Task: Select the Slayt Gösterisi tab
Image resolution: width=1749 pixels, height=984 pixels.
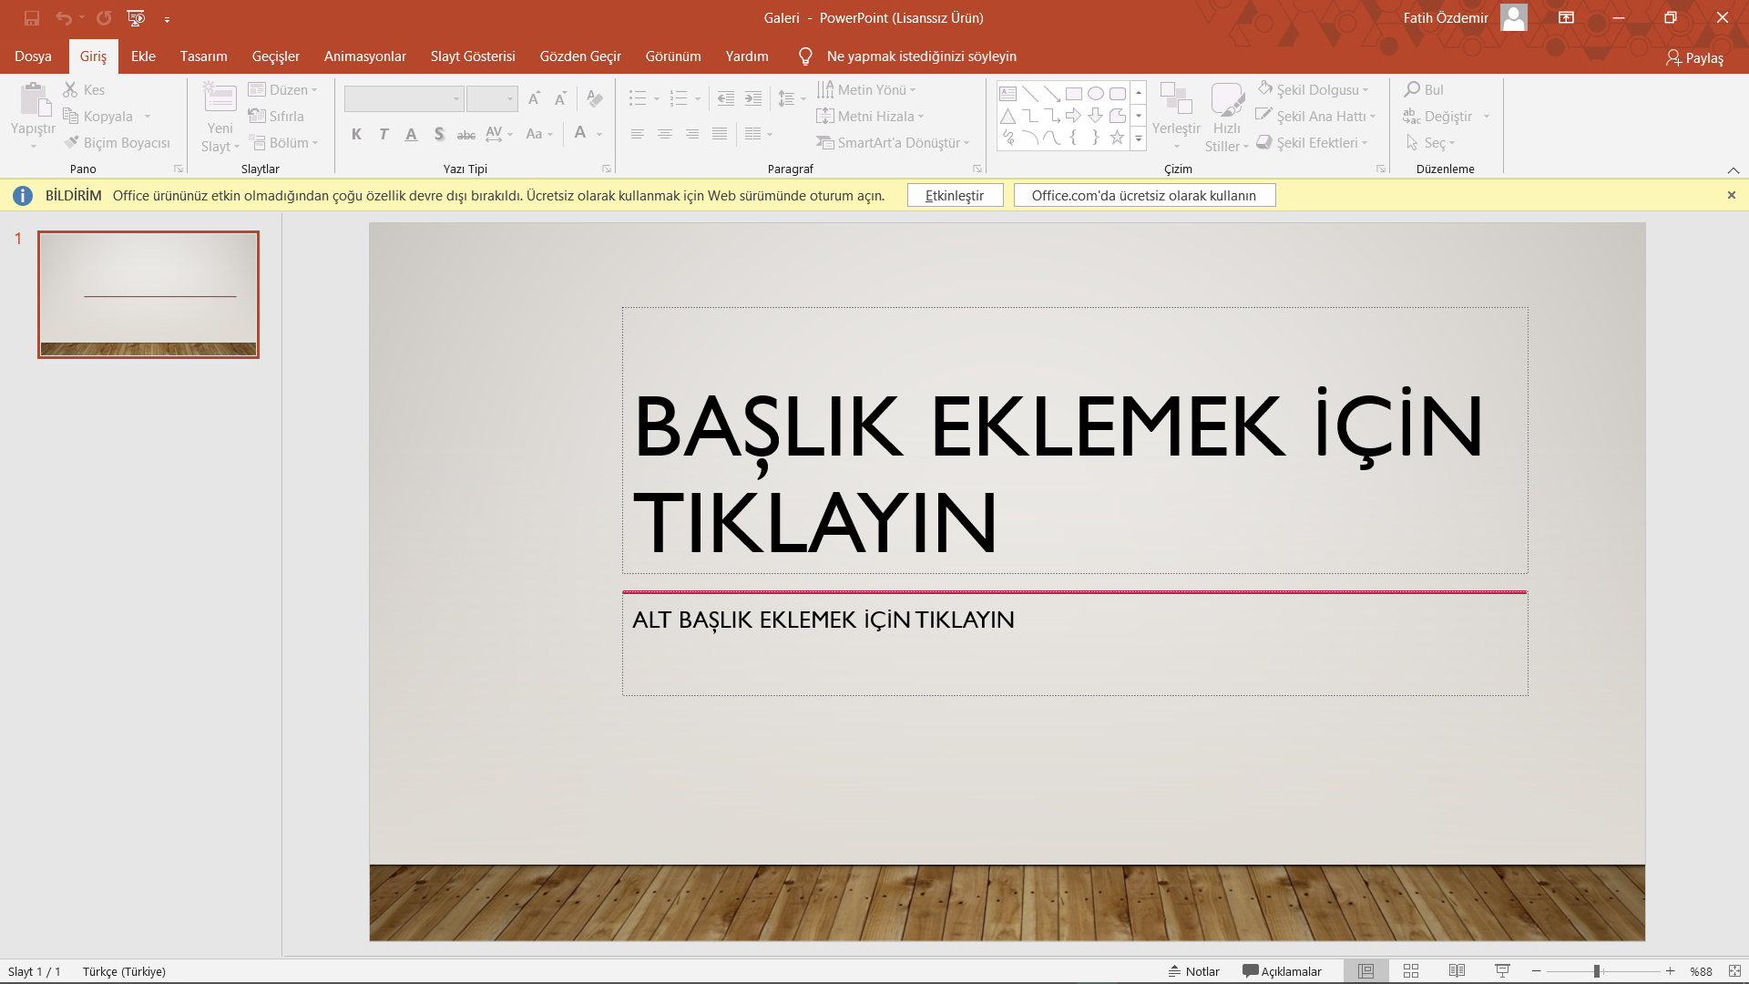Action: [x=473, y=56]
